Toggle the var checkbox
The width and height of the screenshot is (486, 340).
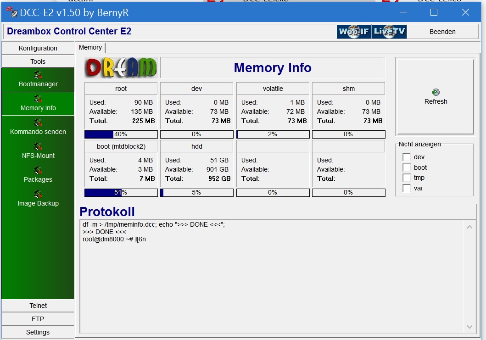pos(407,188)
